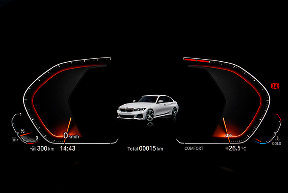Screen dimensions: 288x193
Task: Click the red redline bar on tachometer
Action: pyautogui.click(x=196, y=60)
